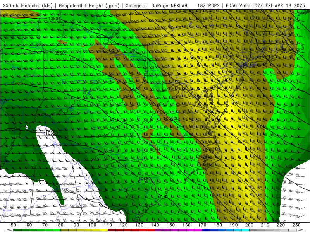Click the dark red swatch starting at 110 kts
The height and width of the screenshot is (232, 310).
tap(112, 230)
